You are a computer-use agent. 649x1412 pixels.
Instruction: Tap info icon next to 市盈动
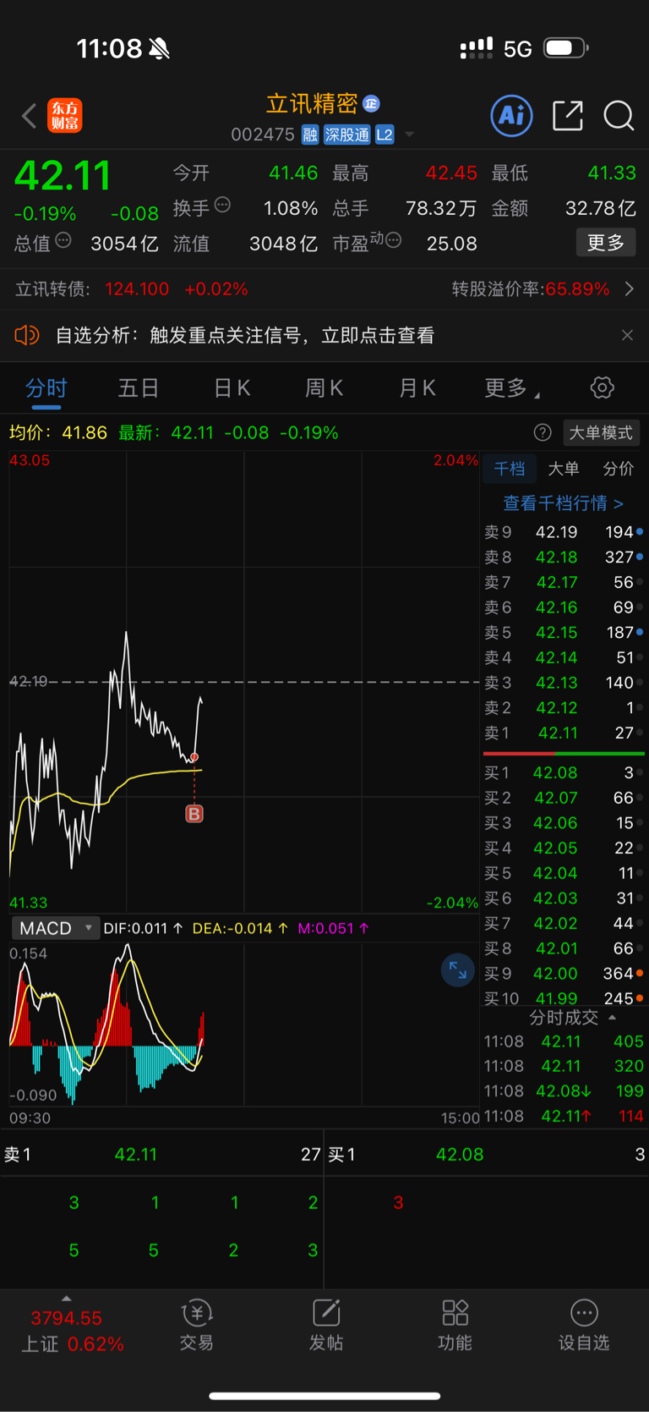[x=393, y=240]
